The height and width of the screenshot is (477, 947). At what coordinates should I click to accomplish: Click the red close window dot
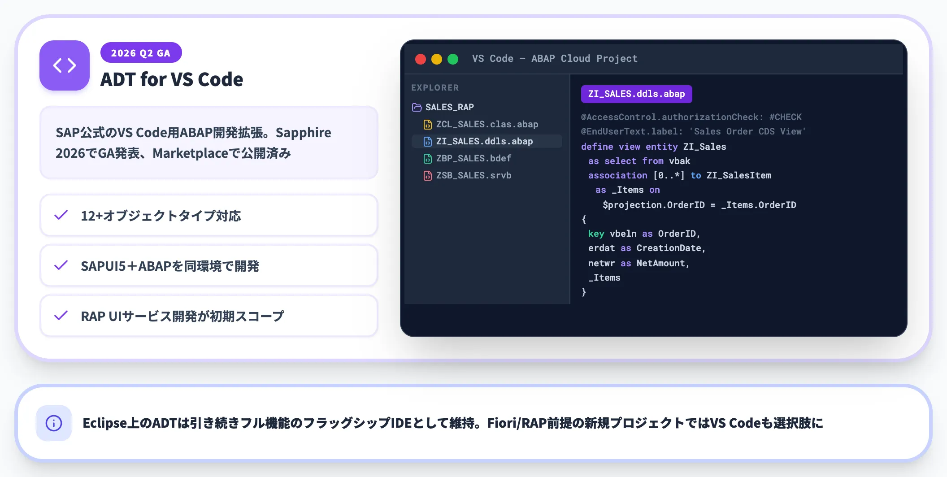[x=421, y=59]
